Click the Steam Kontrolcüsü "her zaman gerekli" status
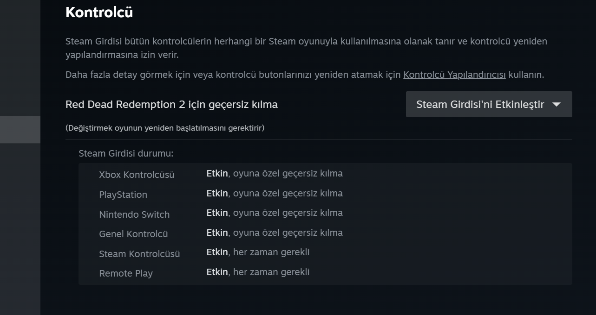 tap(271, 252)
